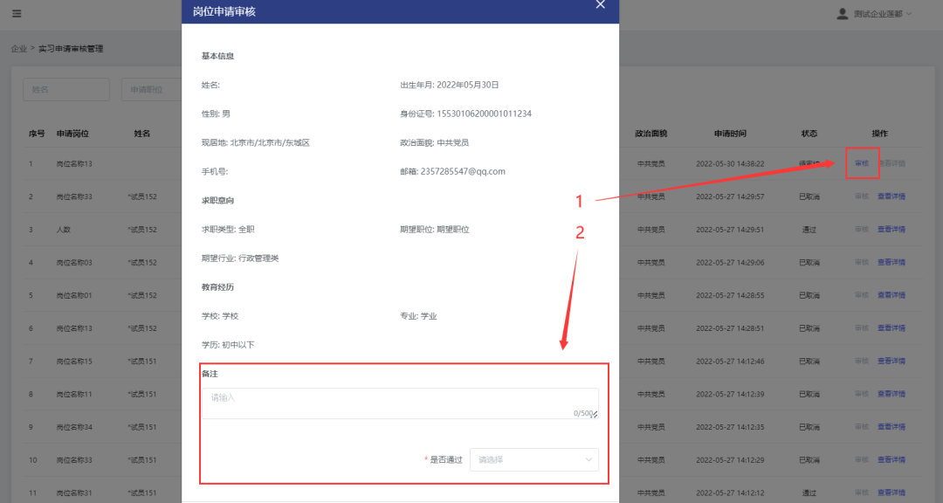Click 审核 on the 人数 row
Viewport: 943px width, 503px height.
pyautogui.click(x=861, y=228)
